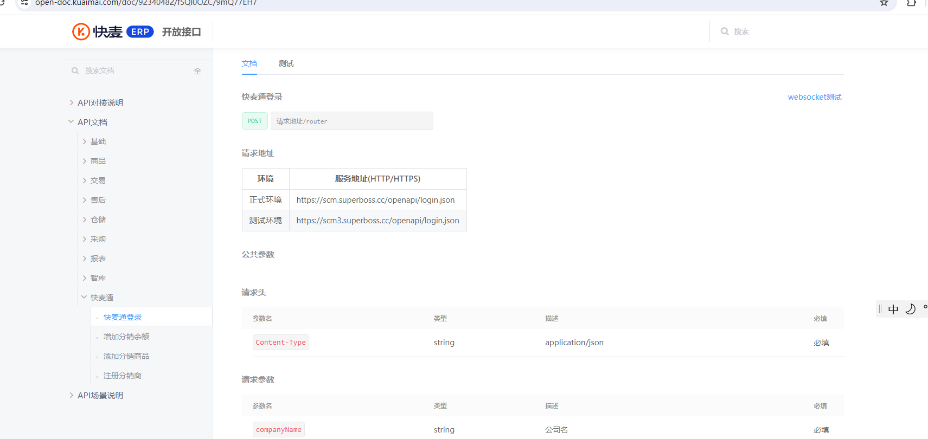The height and width of the screenshot is (439, 928).
Task: Click the sidebar document search magnifier icon
Action: tap(75, 70)
